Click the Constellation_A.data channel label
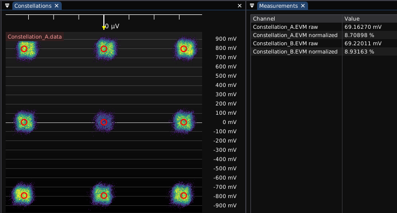The image size is (397, 213). point(34,37)
